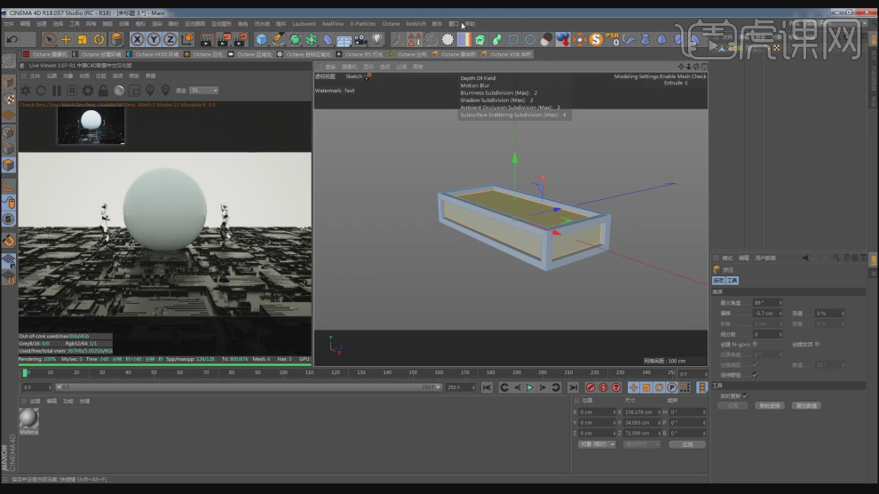The width and height of the screenshot is (879, 494).
Task: Click the 新的变换 button
Action: coord(769,405)
